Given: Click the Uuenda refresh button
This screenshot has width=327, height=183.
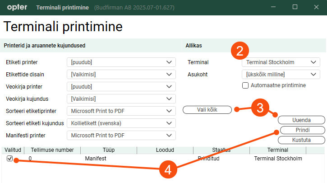Looking at the screenshot, I should (301, 120).
